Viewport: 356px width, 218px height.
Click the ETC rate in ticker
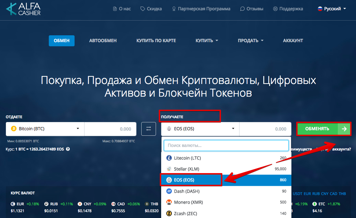point(326,207)
